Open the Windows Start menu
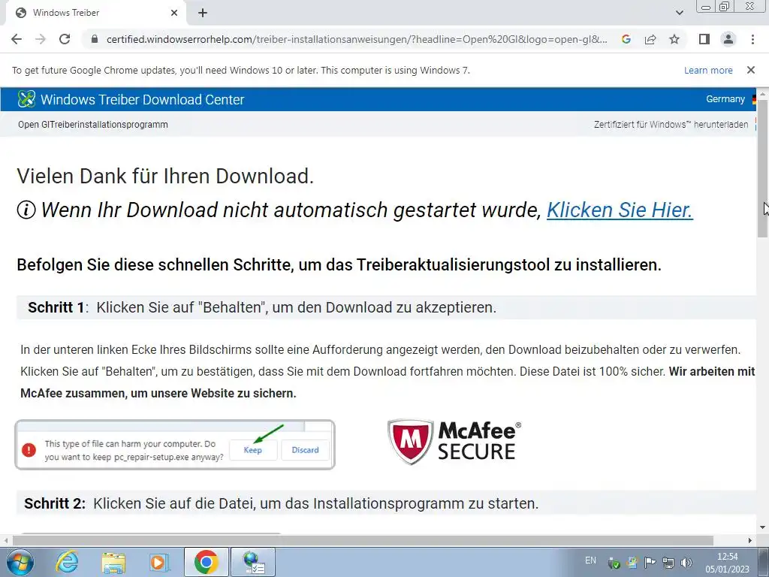Viewport: 769px width, 577px height. tap(20, 562)
